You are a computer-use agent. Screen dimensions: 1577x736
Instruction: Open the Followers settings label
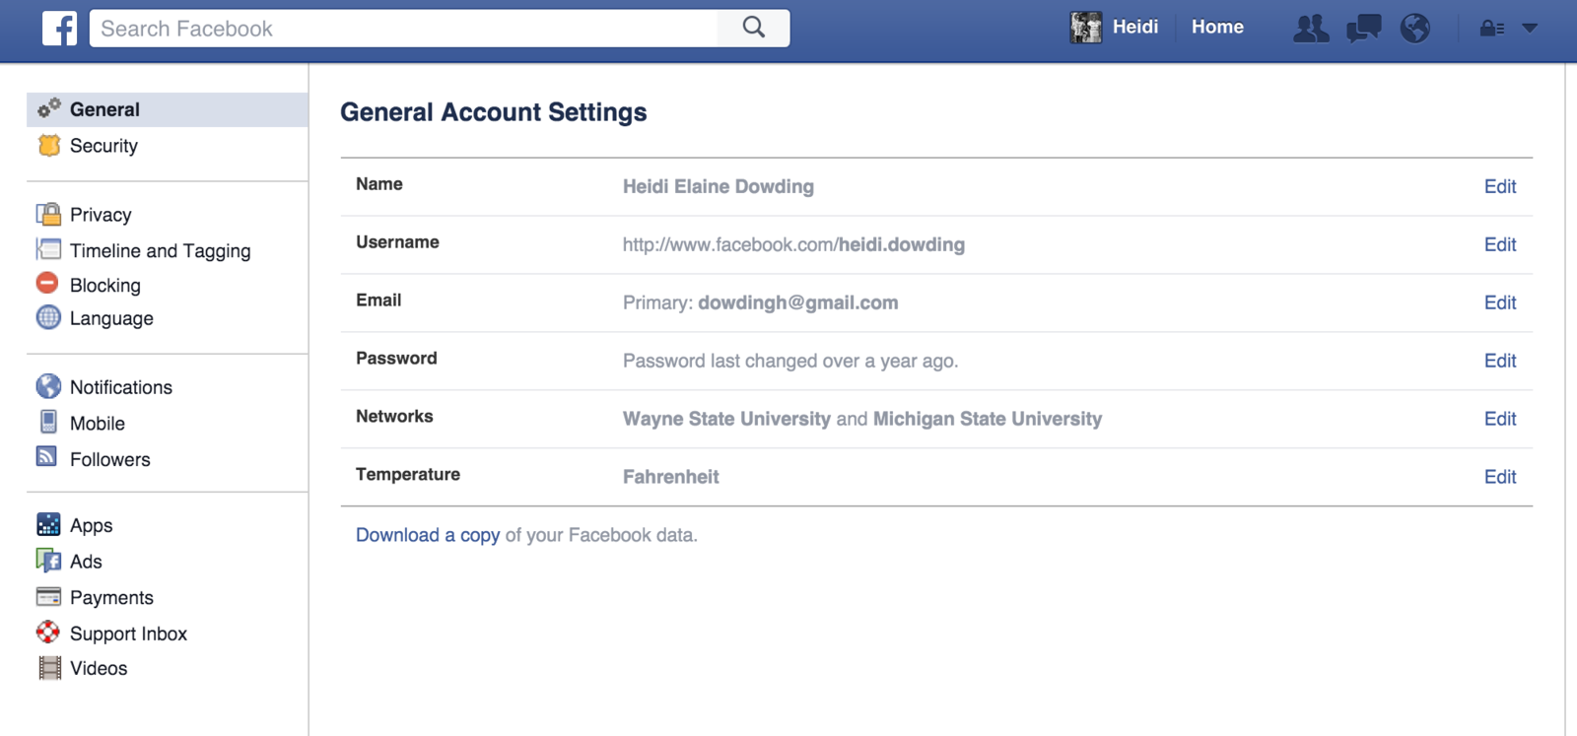pyautogui.click(x=110, y=459)
